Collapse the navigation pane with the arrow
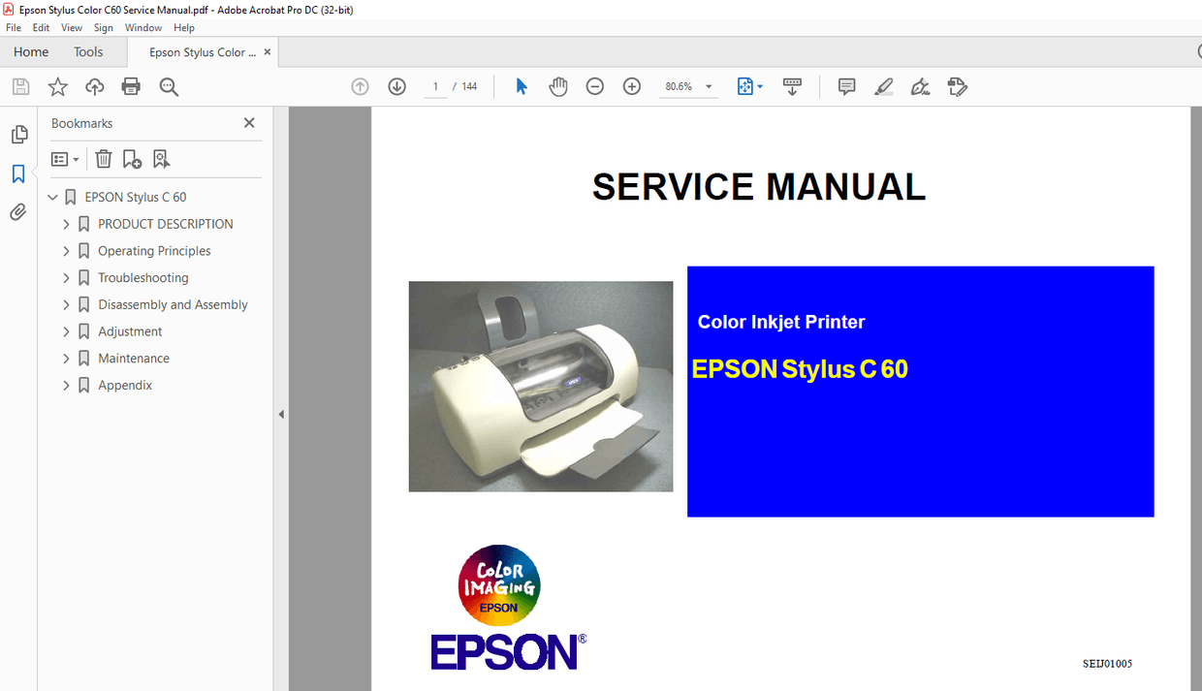The image size is (1202, 691). 281,413
